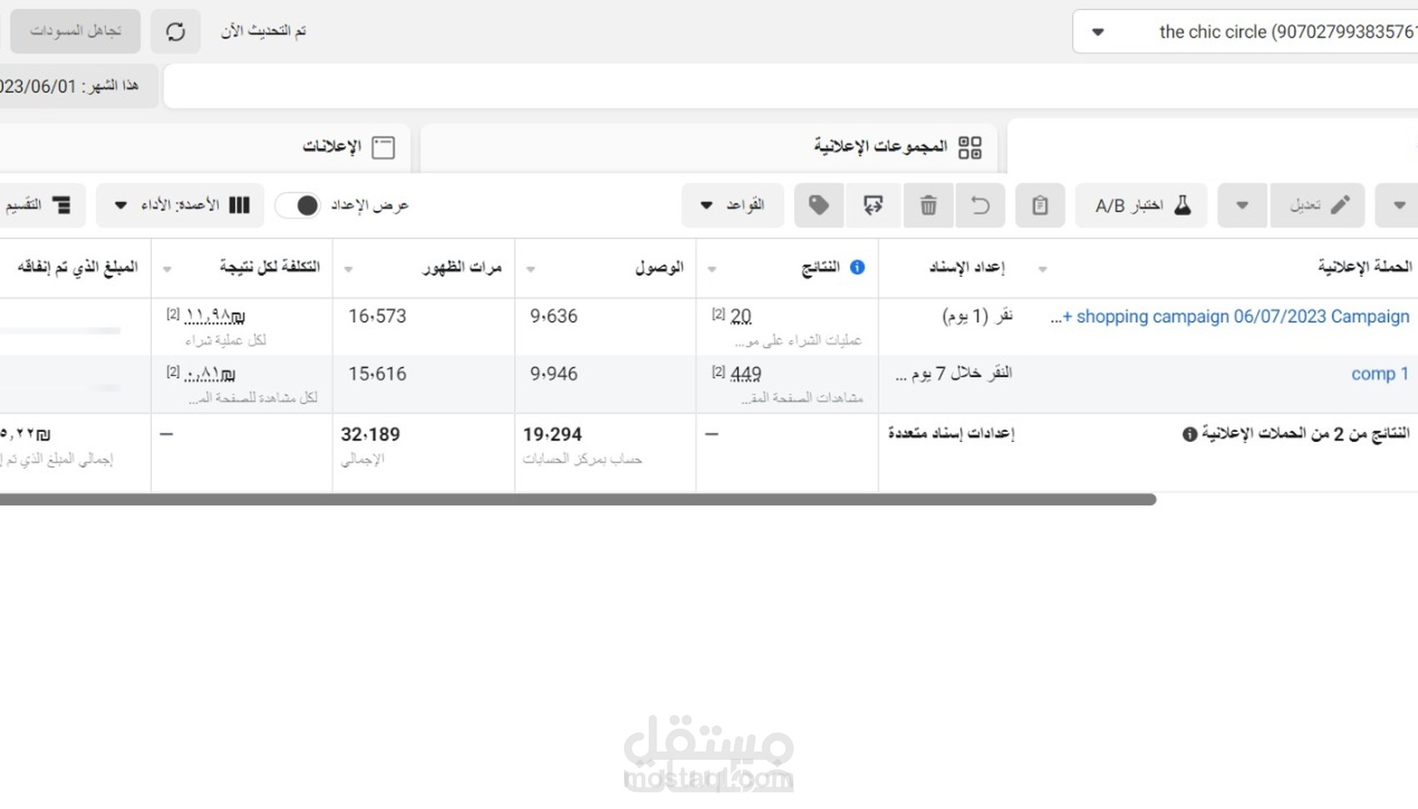The image size is (1418, 809).
Task: Click the الإعلانات tab window icon
Action: 383,148
